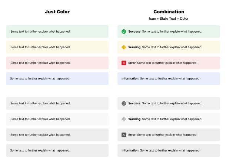Click the yellow warning diamond icon
This screenshot has height=163, width=226.
click(x=124, y=47)
